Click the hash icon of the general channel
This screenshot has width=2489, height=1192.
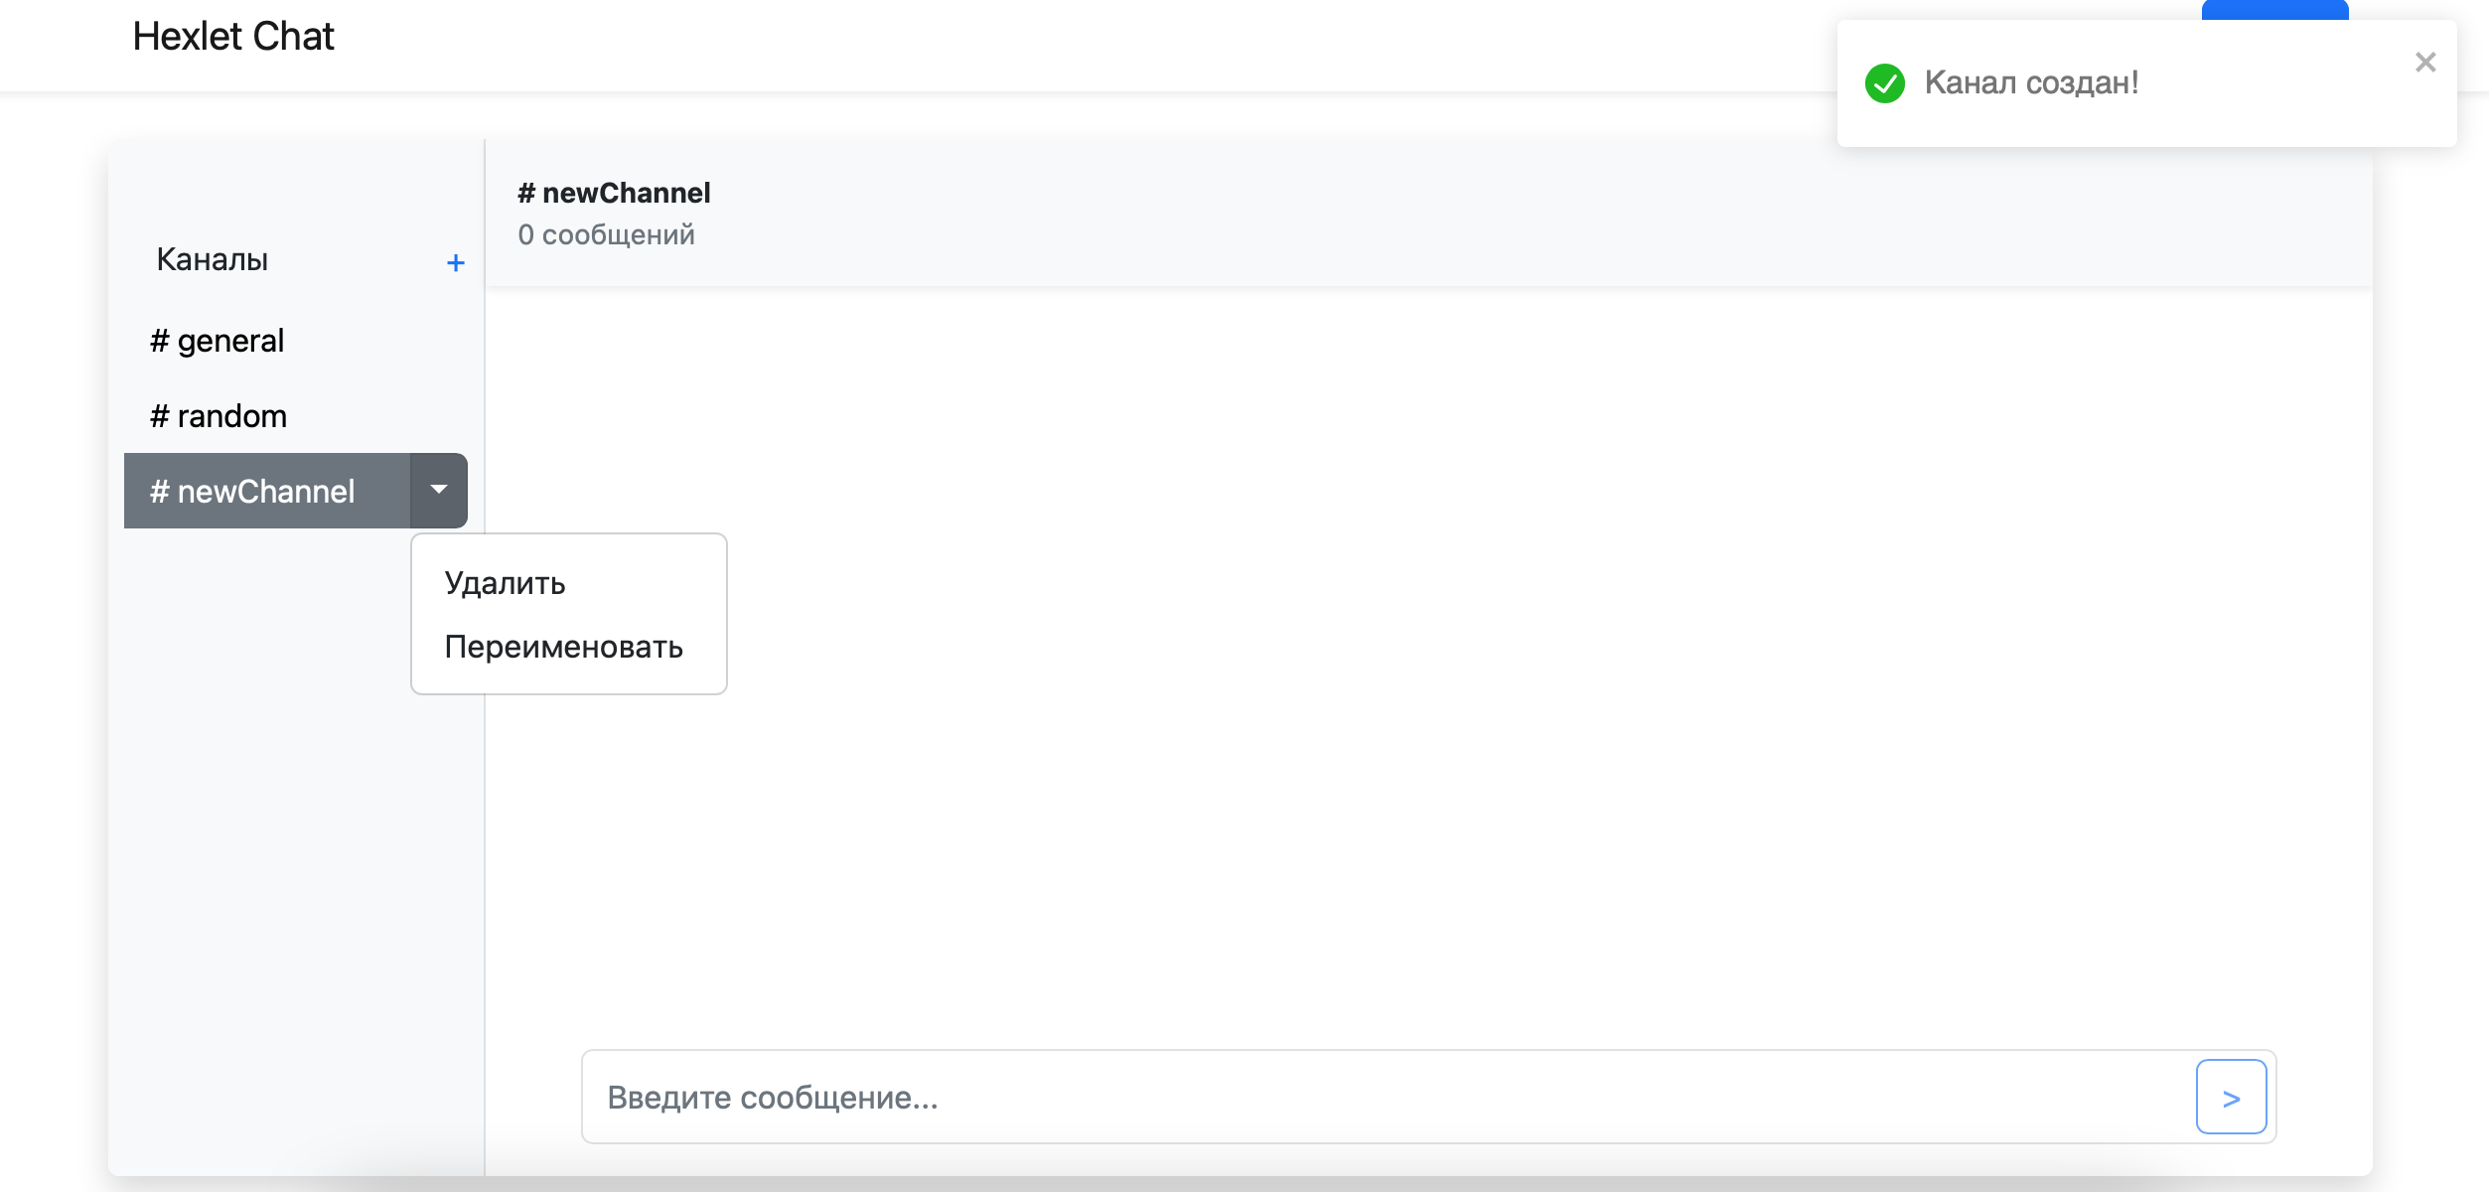(x=159, y=340)
